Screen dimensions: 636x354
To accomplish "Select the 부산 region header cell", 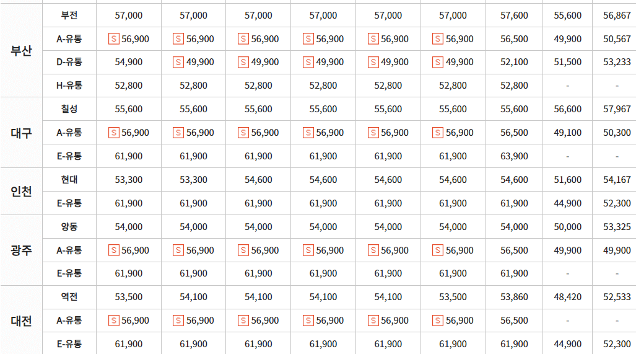I will click(21, 50).
